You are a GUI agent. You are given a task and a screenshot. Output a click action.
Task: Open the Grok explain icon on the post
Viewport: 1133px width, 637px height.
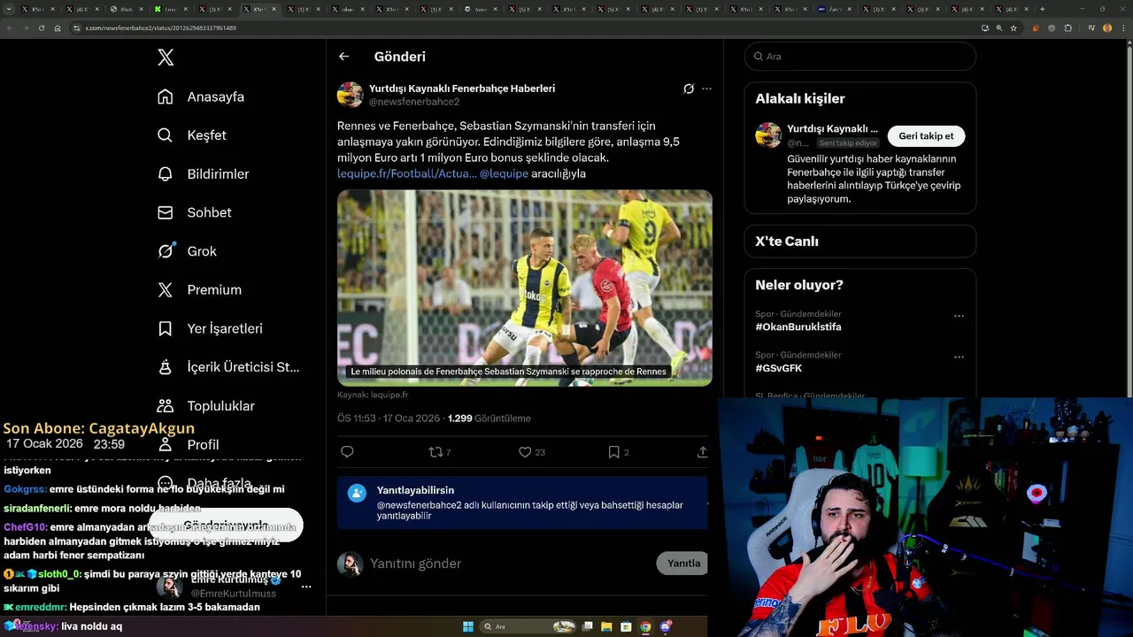coord(689,88)
